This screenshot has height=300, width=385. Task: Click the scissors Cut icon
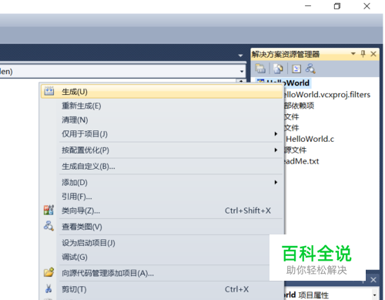coord(49,288)
